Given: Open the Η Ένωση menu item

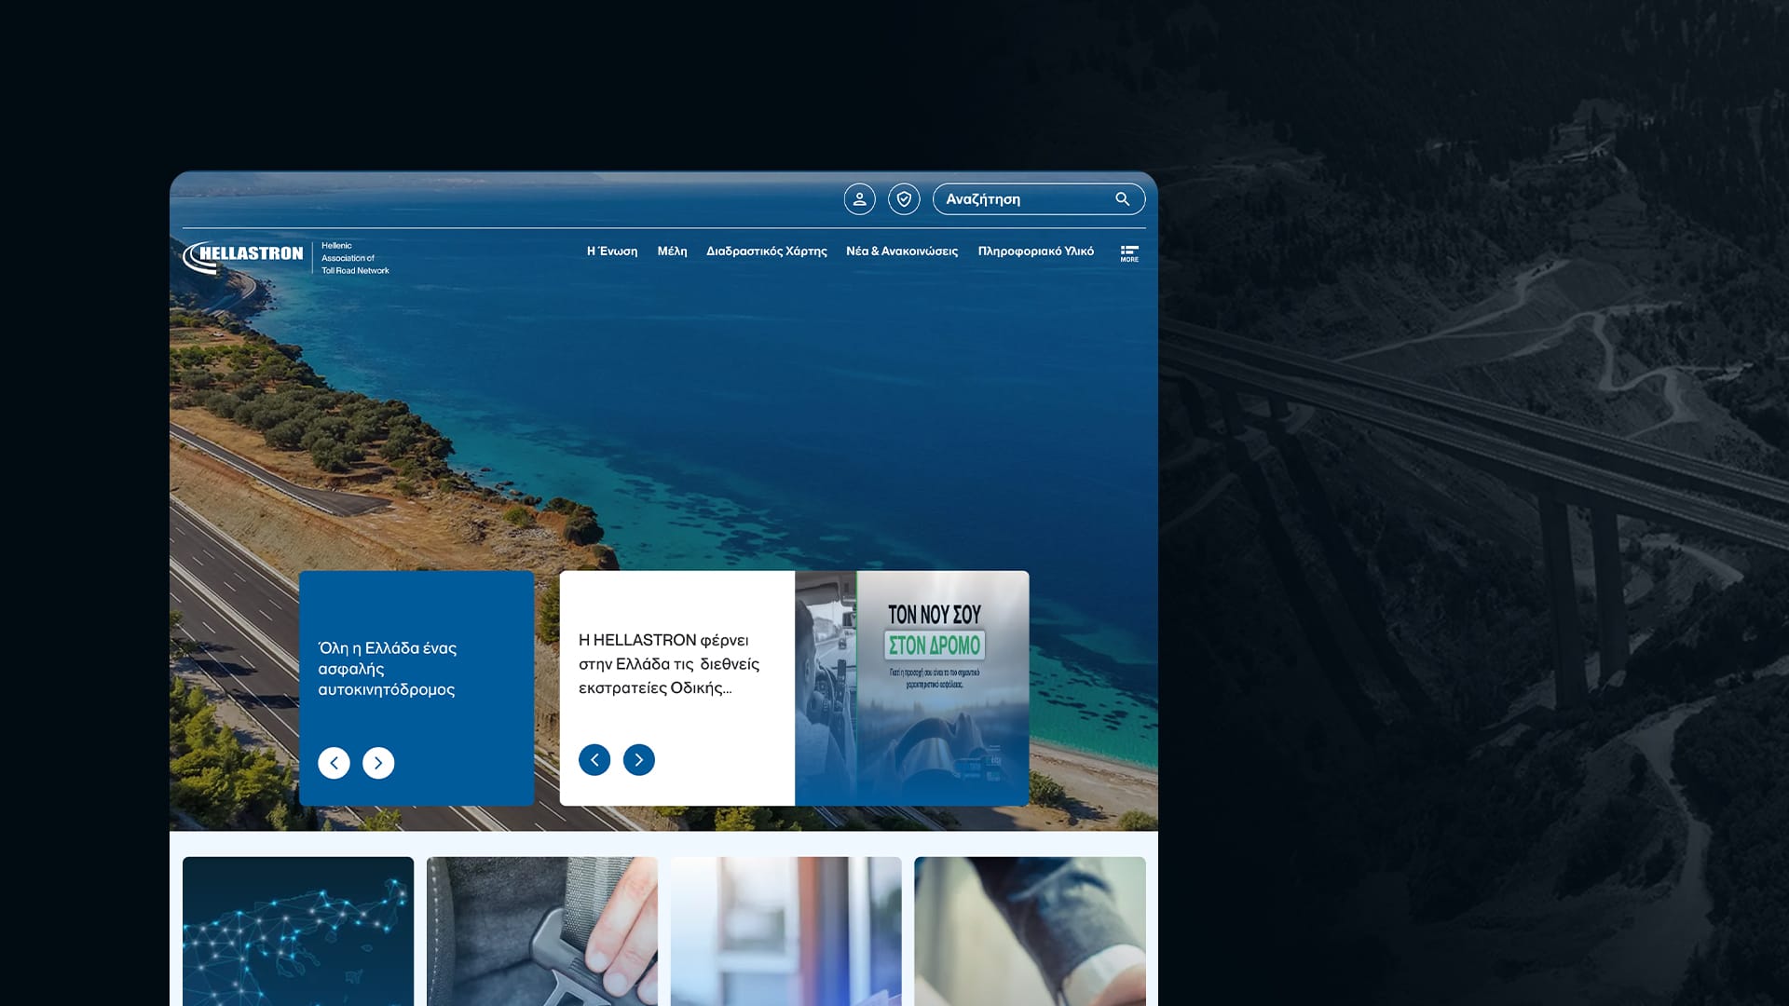Looking at the screenshot, I should [612, 251].
